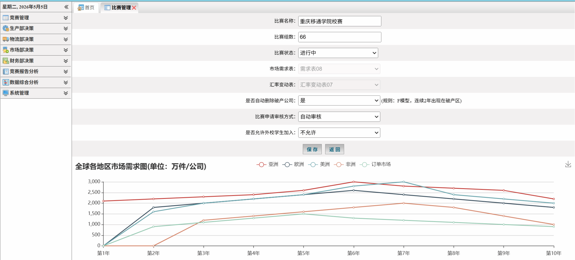Click the 物流部决策 truck icon
The width and height of the screenshot is (575, 260).
click(x=6, y=39)
